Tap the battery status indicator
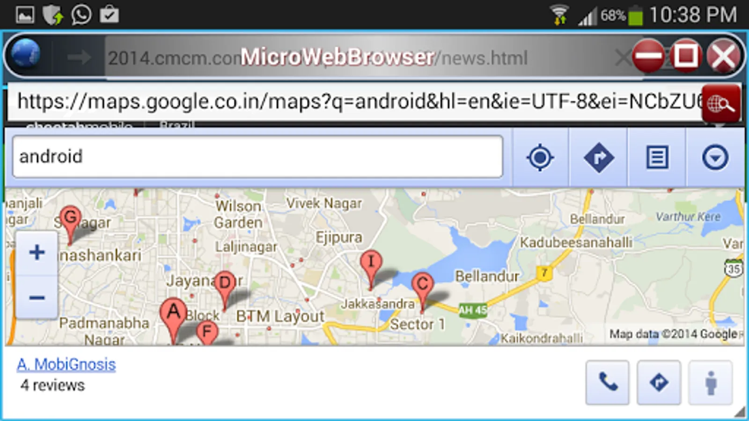The width and height of the screenshot is (749, 421). [x=635, y=16]
